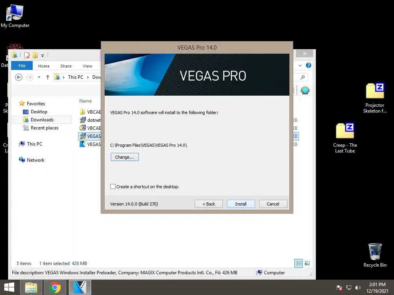The width and height of the screenshot is (394, 295).
Task: Select the Recycle Bin desktop icon
Action: pos(375,255)
